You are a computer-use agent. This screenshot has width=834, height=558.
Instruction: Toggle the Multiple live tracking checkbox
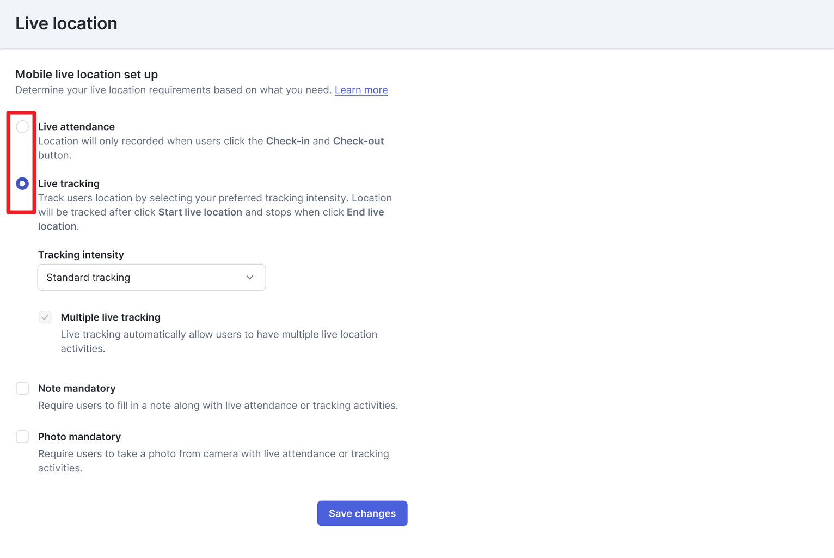tap(45, 317)
